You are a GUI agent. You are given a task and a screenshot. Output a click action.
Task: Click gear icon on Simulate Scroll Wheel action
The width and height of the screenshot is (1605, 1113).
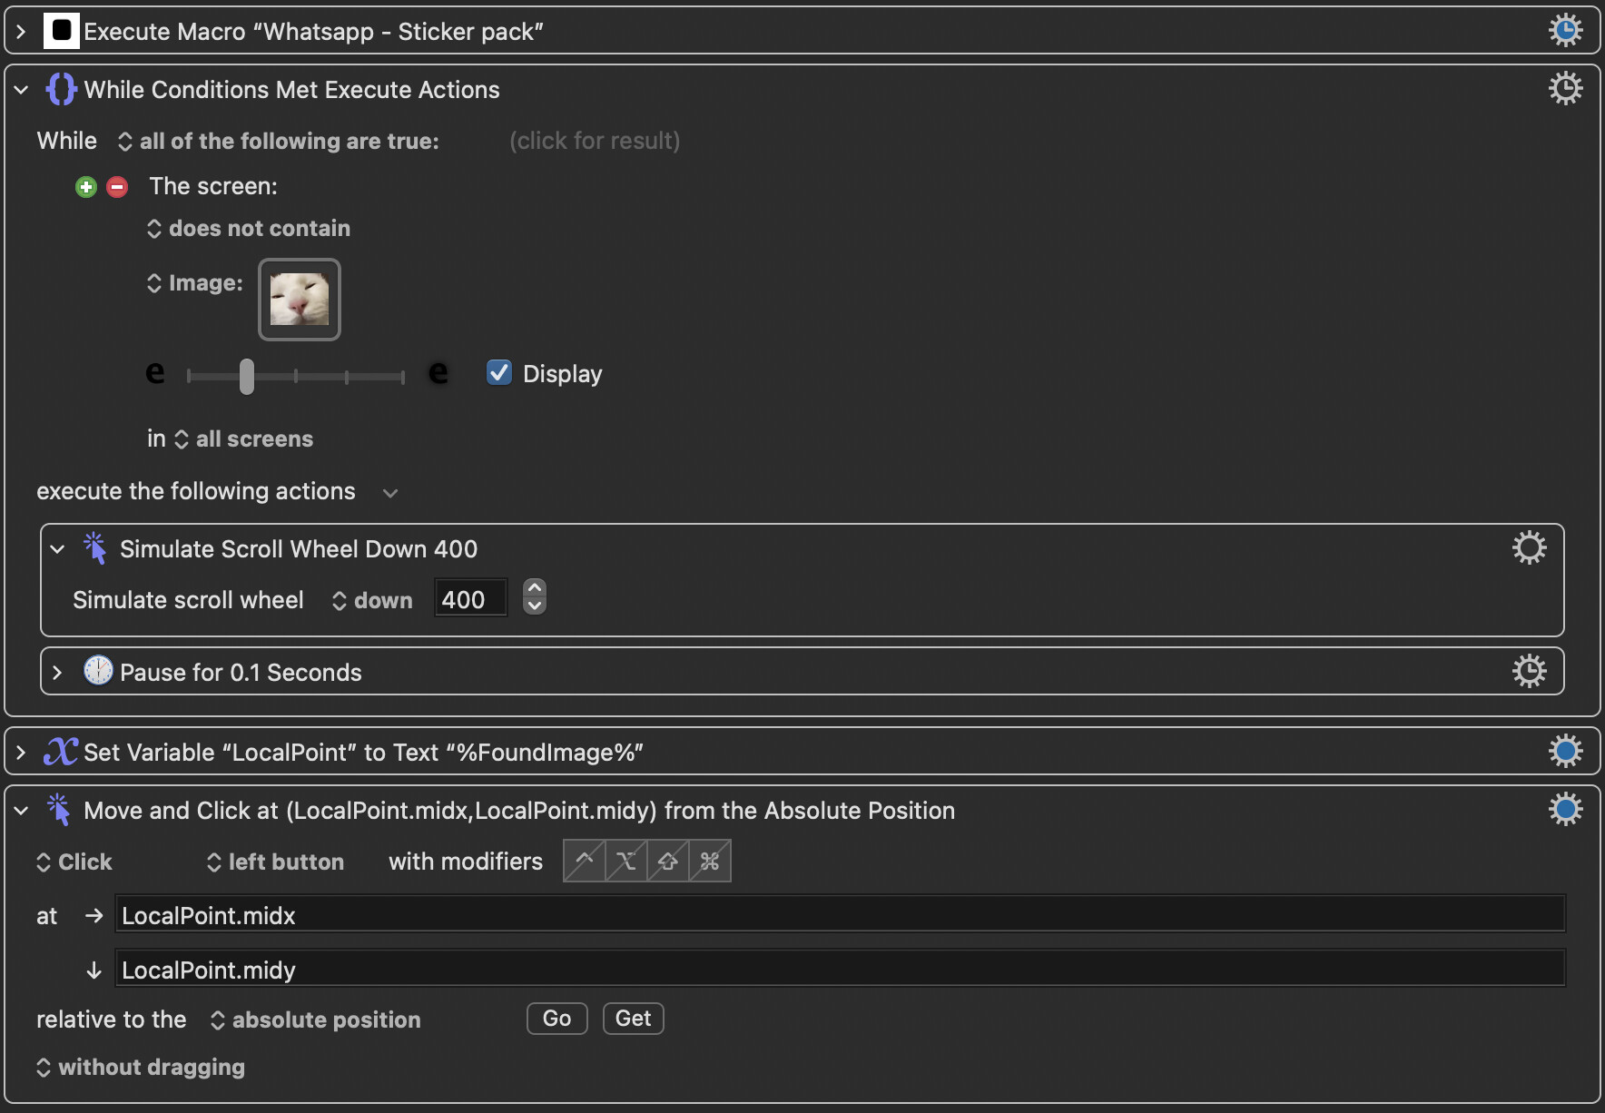click(1529, 548)
